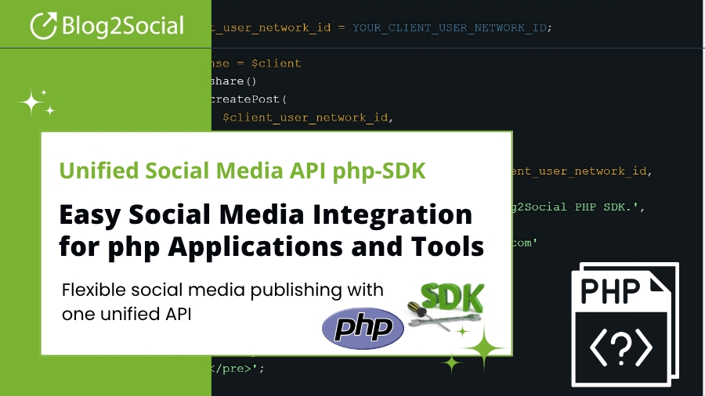
Task: Click the '$client' variable in the code
Action: point(276,63)
